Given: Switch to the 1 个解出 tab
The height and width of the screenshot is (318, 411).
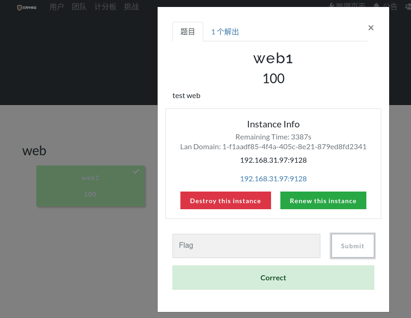Looking at the screenshot, I should pos(225,32).
